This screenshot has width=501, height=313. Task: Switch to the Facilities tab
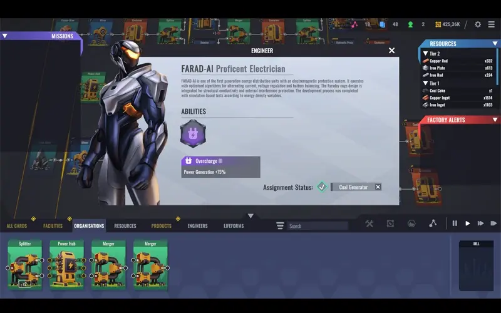tap(53, 226)
